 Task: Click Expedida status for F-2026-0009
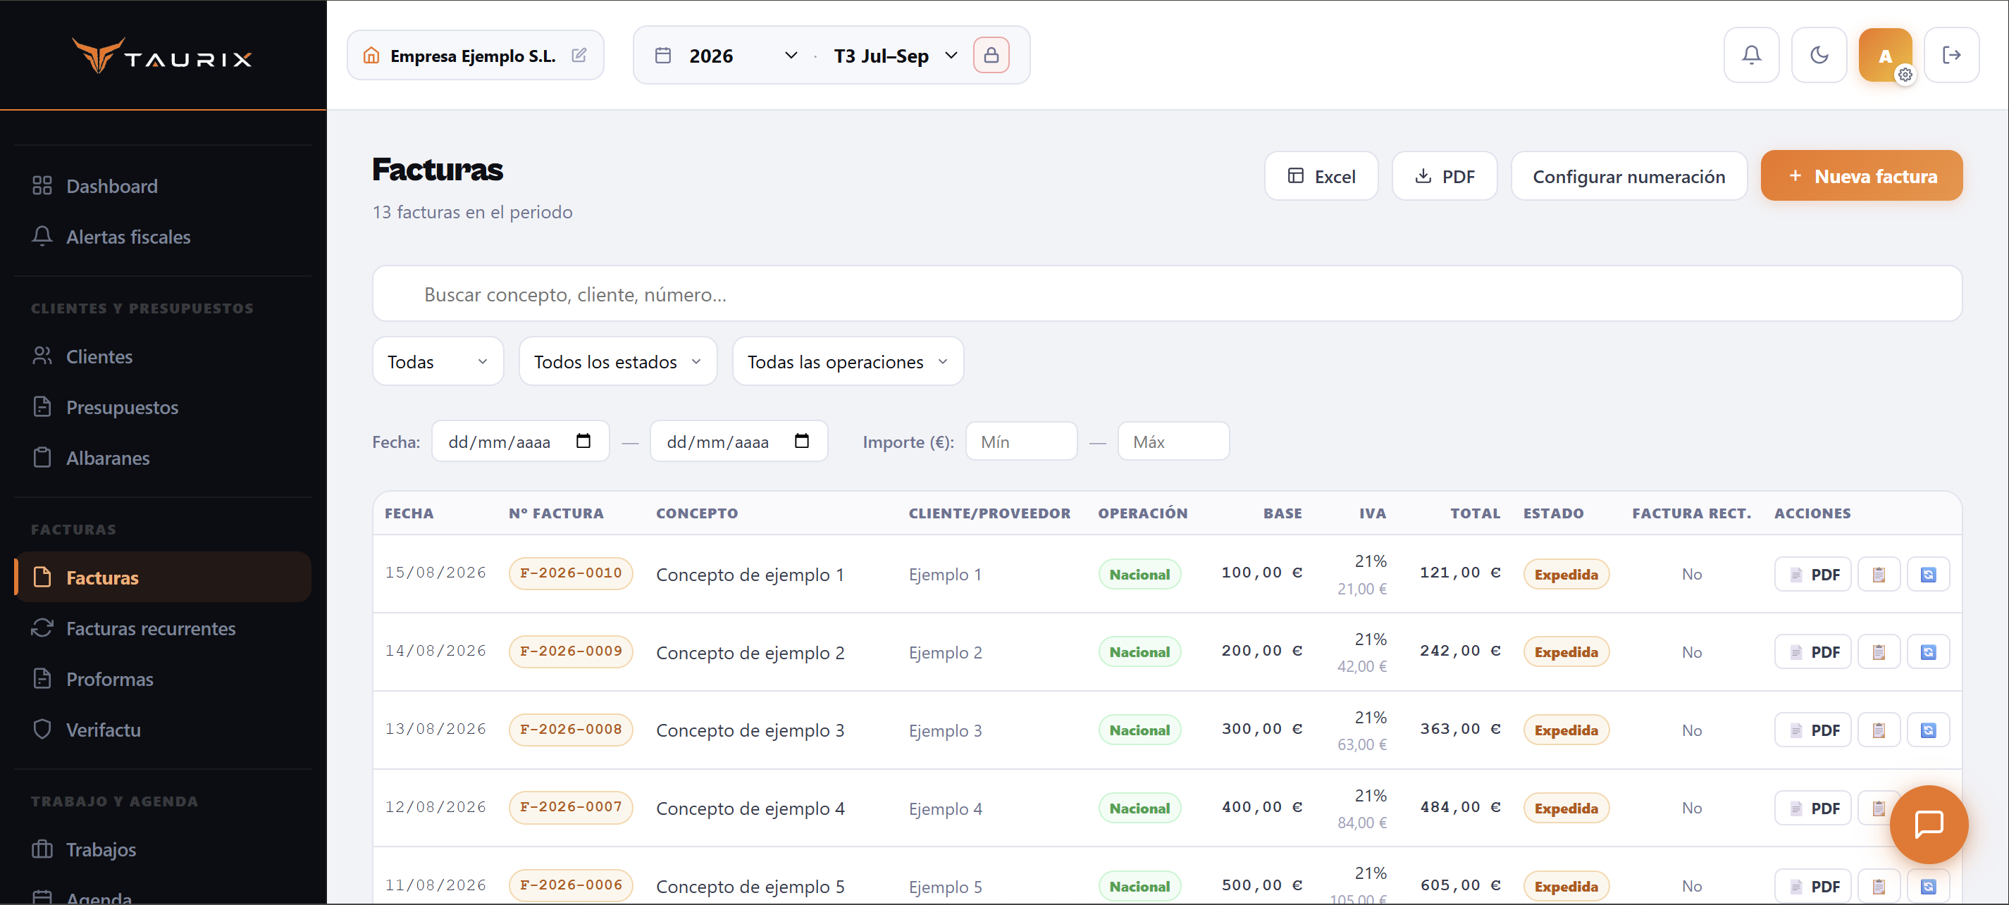pos(1565,651)
